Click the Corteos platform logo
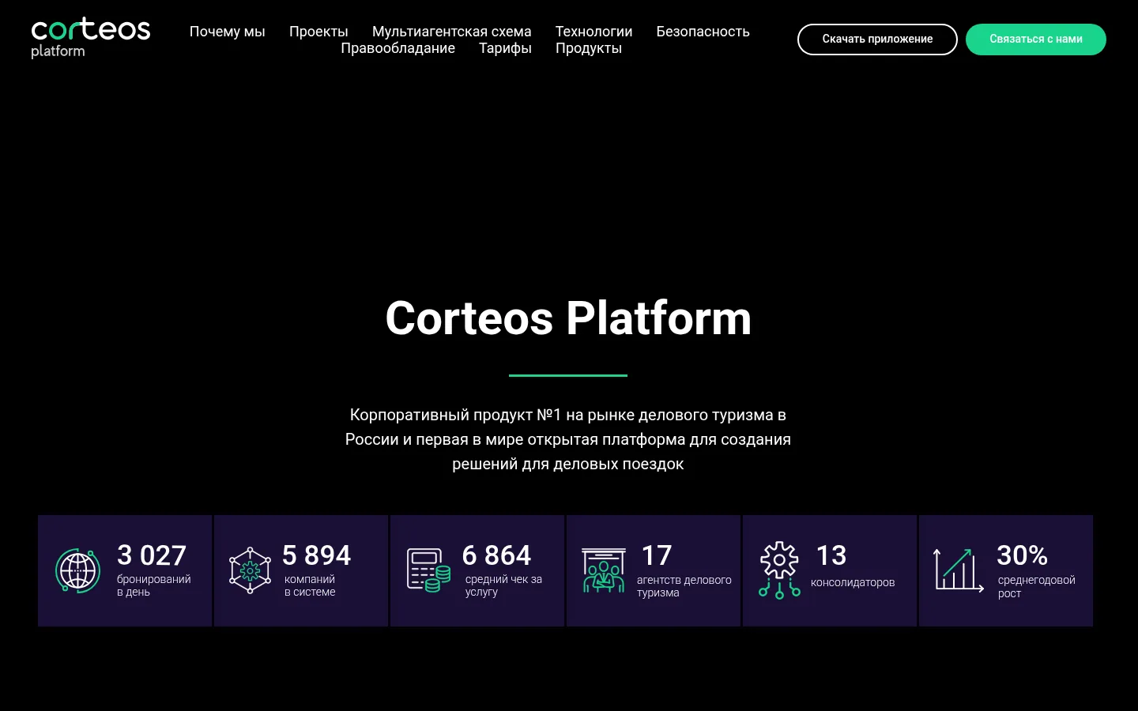The width and height of the screenshot is (1138, 711). (91, 39)
